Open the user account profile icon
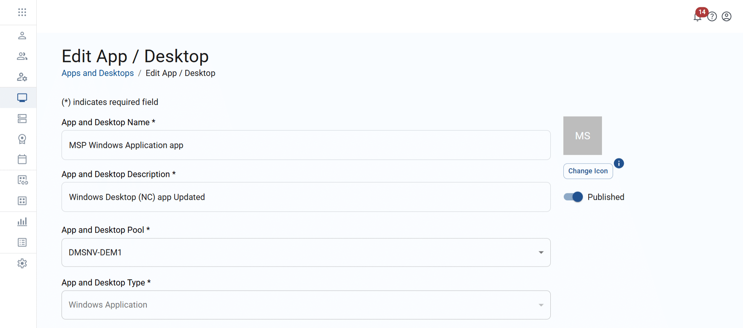Image resolution: width=743 pixels, height=328 pixels. pyautogui.click(x=727, y=16)
